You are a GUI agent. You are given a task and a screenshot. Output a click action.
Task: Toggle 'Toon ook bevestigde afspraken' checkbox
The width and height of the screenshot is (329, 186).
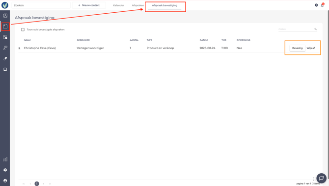click(23, 29)
